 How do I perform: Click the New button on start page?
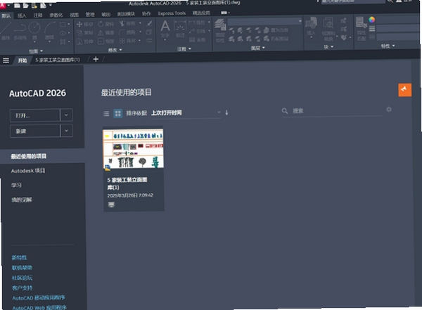35,131
